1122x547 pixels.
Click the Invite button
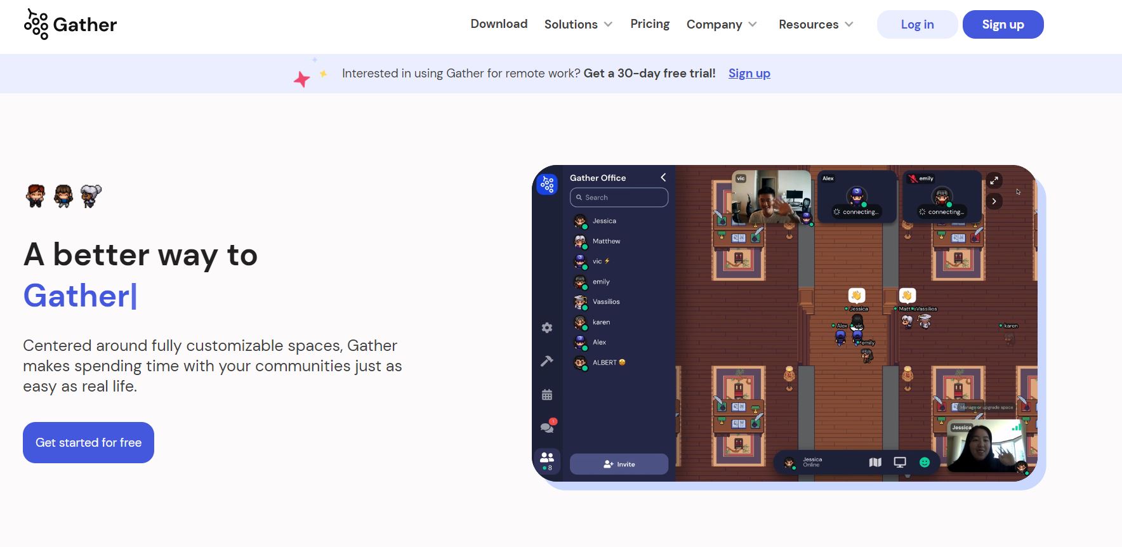(619, 464)
